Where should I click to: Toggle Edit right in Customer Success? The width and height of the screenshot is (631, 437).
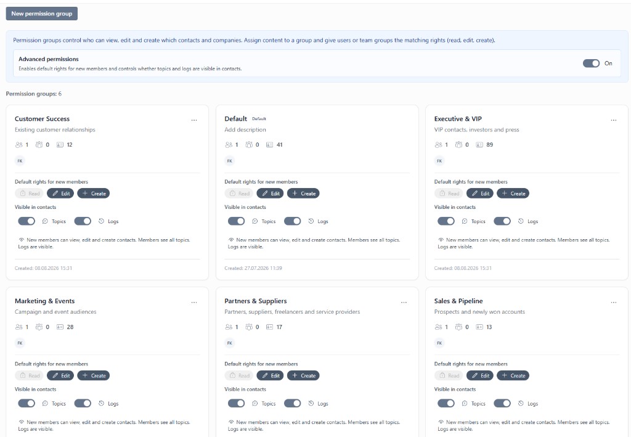[x=60, y=193]
